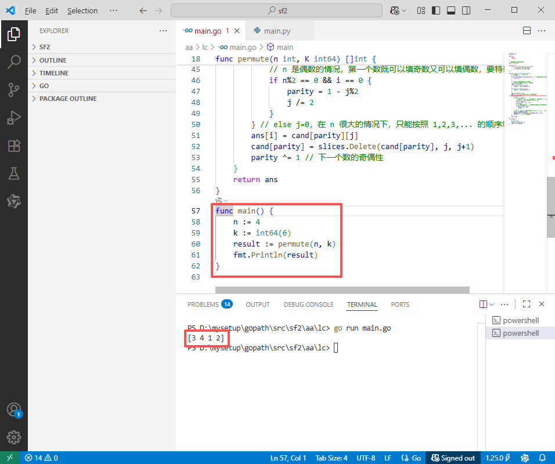Screen dimensions: 555x464
Task: Change Tab Size: 4 setting
Action: 331,458
